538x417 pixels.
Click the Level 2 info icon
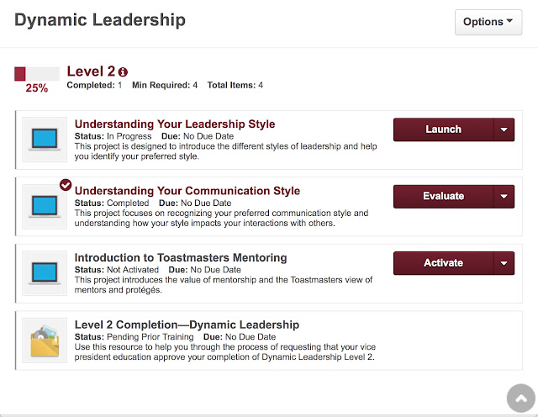pos(123,72)
